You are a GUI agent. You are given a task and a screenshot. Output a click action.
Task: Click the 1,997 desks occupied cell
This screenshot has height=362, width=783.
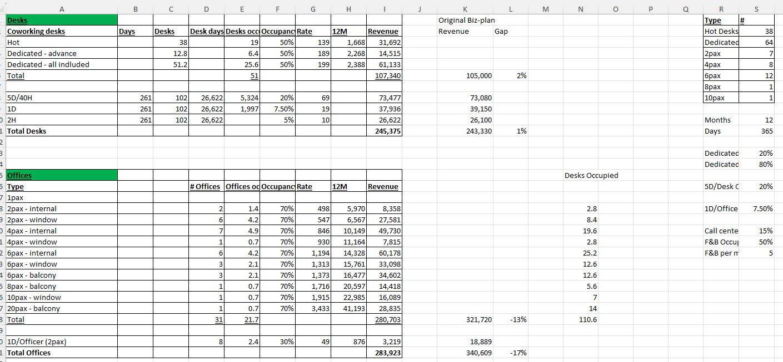[x=242, y=109]
